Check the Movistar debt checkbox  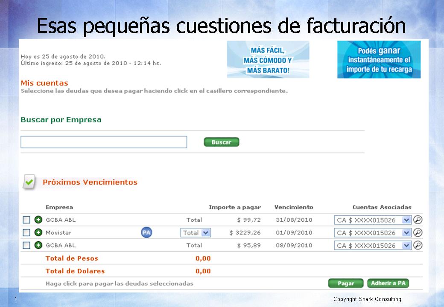[x=26, y=232]
